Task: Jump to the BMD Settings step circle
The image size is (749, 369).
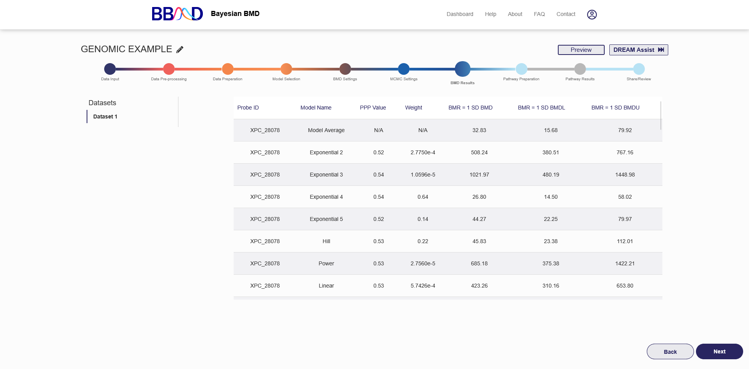Action: [345, 69]
